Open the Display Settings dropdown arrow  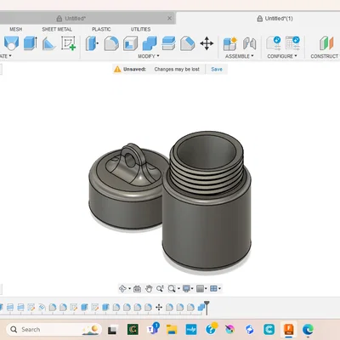[x=192, y=288]
